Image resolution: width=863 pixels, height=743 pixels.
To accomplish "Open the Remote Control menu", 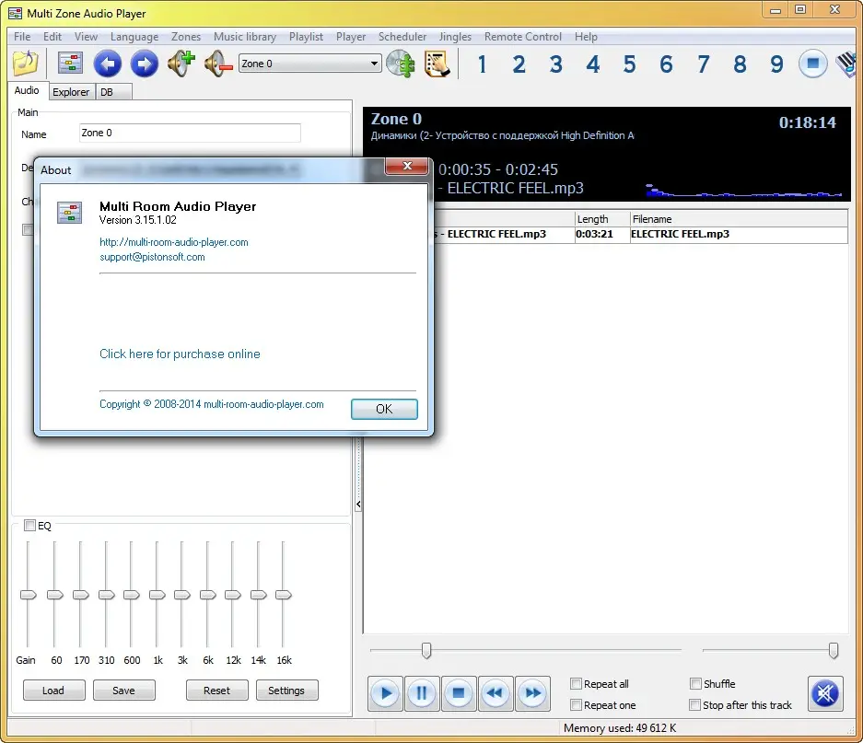I will (523, 37).
